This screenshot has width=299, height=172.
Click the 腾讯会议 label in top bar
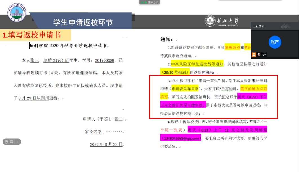[x=153, y=2]
